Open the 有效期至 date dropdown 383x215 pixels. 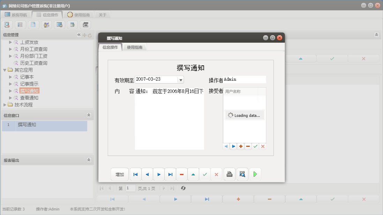pyautogui.click(x=181, y=79)
